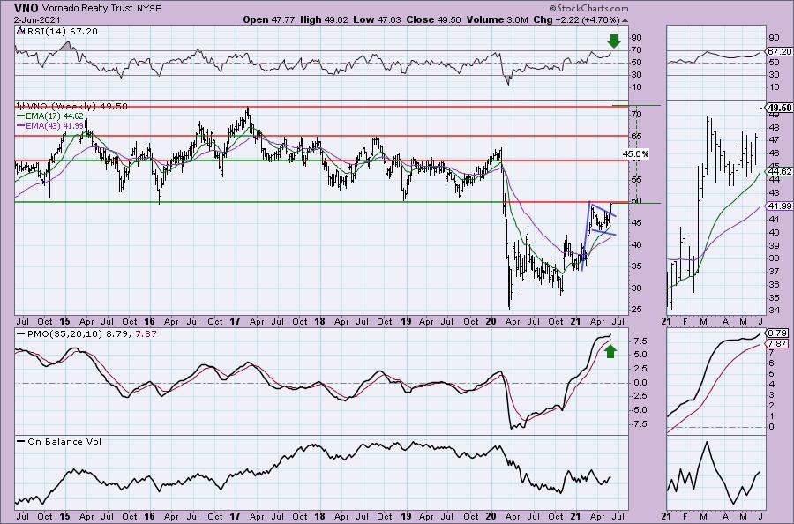794x524 pixels.
Task: Click the 8.79 PMO tag on right panel
Action: click(778, 333)
